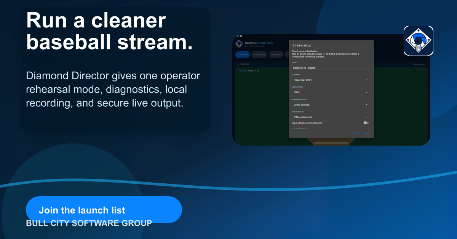457x239 pixels.
Task: Open the Output Path dropdown showing Offline rehearsal
Action: (331, 117)
